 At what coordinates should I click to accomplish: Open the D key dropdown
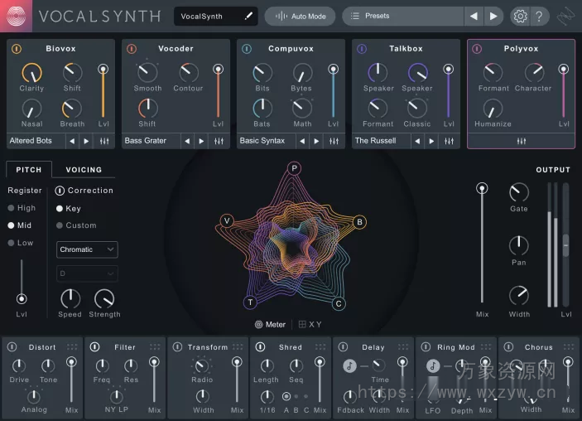click(87, 273)
